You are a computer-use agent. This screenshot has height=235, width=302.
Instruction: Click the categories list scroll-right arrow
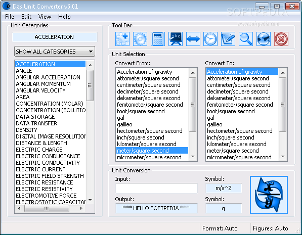pos(81,208)
